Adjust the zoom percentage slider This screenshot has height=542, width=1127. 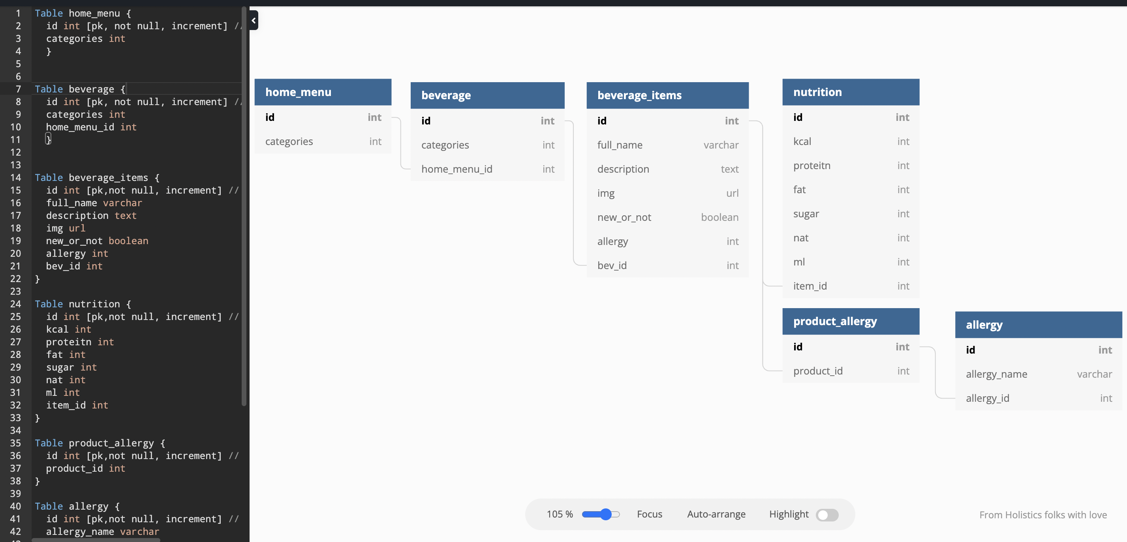[605, 514]
